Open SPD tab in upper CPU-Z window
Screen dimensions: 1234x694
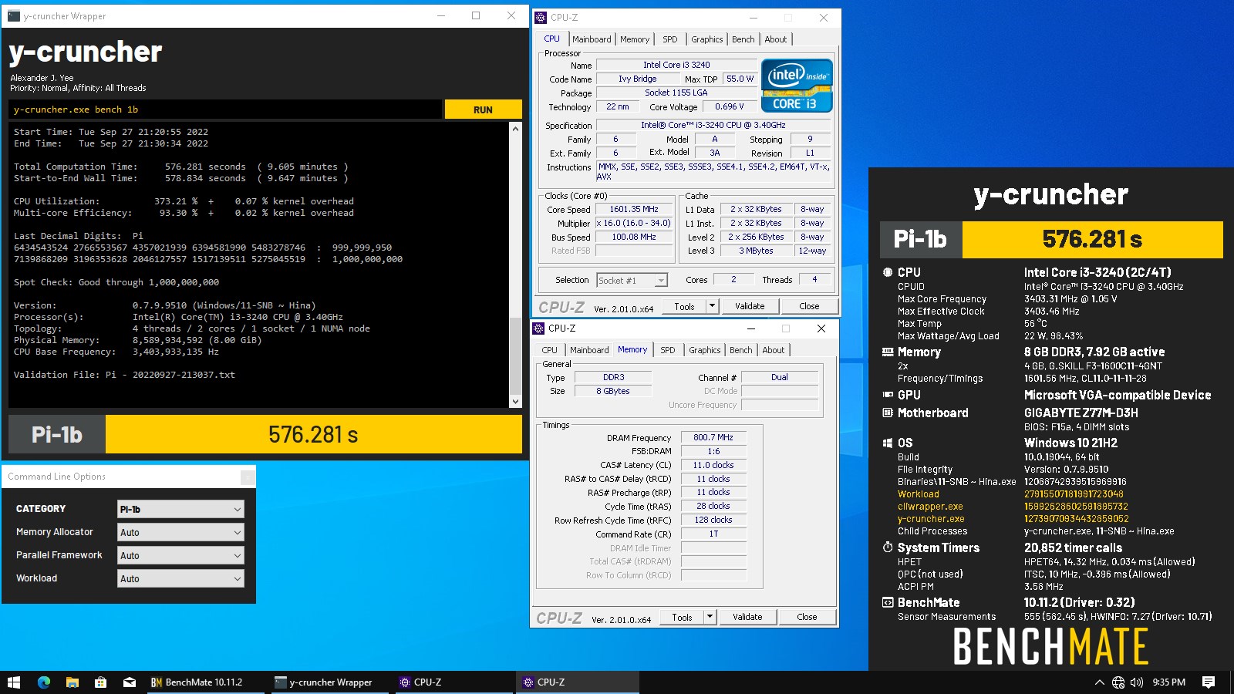tap(670, 39)
